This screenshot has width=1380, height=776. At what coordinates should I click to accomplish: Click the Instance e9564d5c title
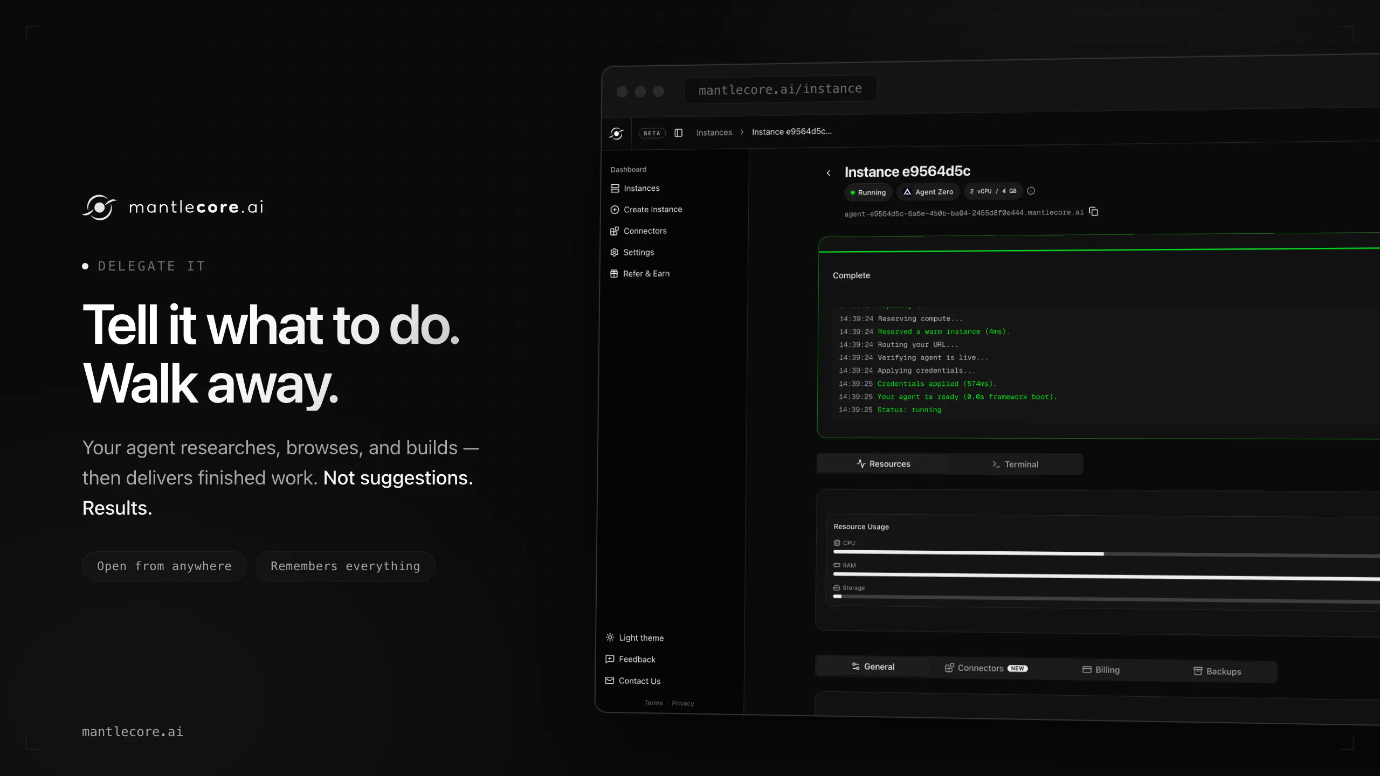click(907, 171)
